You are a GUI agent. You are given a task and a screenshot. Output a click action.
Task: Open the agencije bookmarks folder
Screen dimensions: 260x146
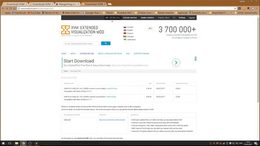(x=181, y=13)
